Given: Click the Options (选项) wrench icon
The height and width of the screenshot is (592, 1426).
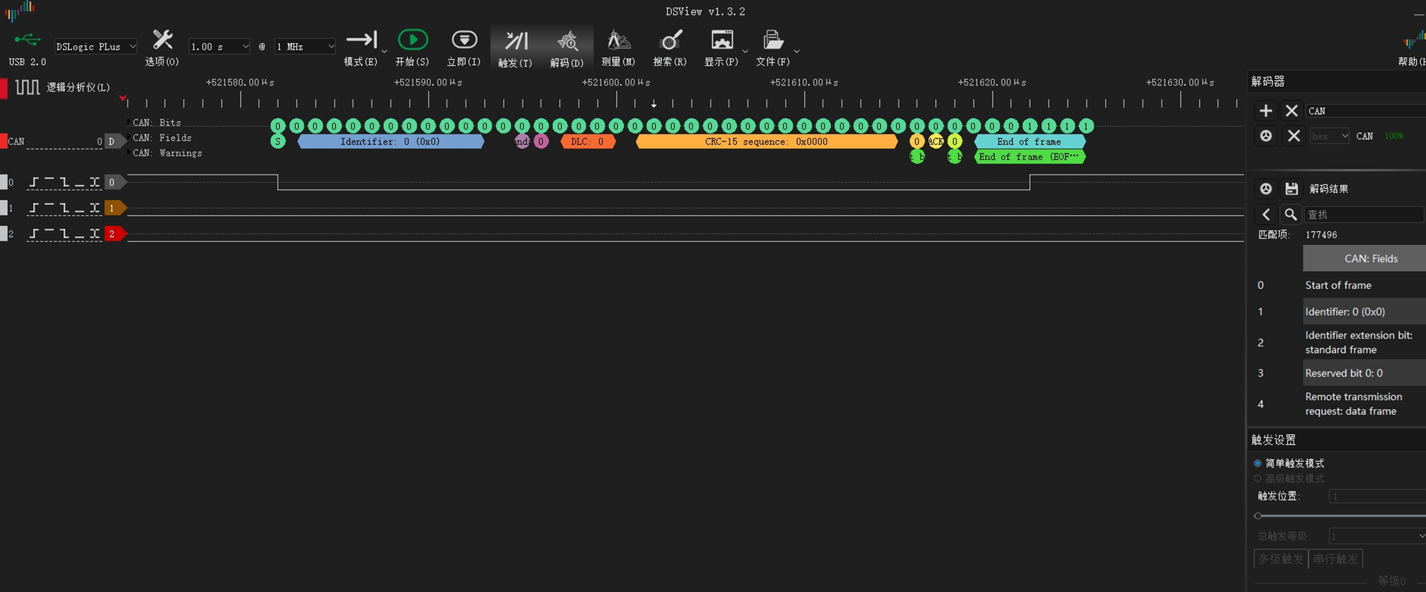Looking at the screenshot, I should tap(162, 40).
